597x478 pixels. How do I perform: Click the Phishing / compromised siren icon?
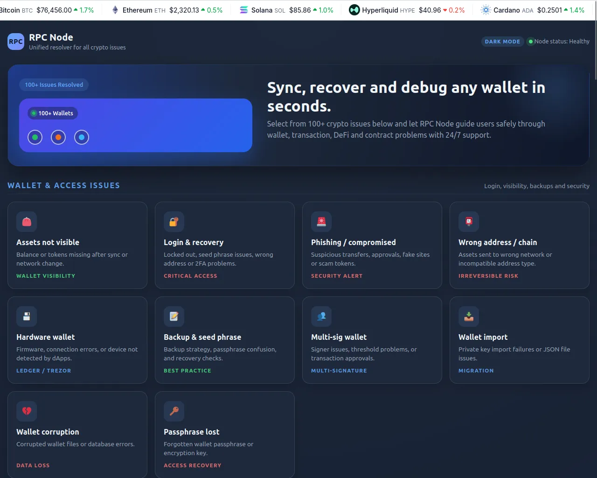pyautogui.click(x=321, y=222)
